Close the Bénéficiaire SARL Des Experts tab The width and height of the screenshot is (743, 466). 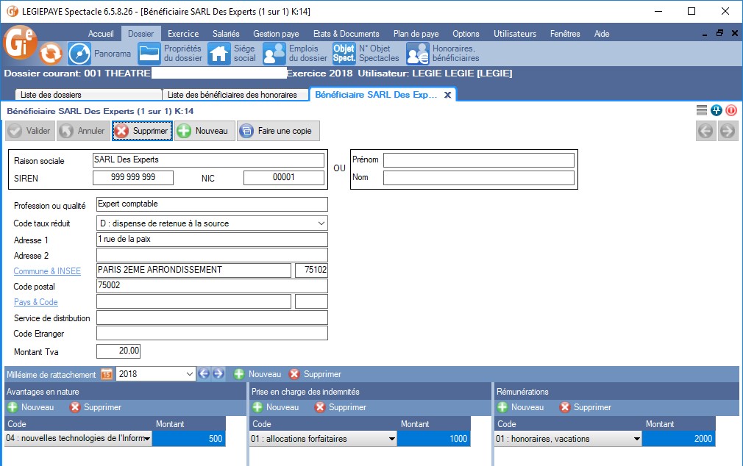[447, 95]
